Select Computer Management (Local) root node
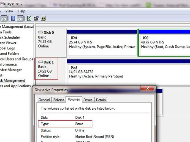 (17, 27)
